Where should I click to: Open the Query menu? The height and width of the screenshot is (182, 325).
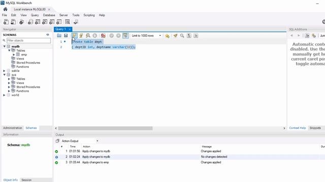[x=35, y=15]
